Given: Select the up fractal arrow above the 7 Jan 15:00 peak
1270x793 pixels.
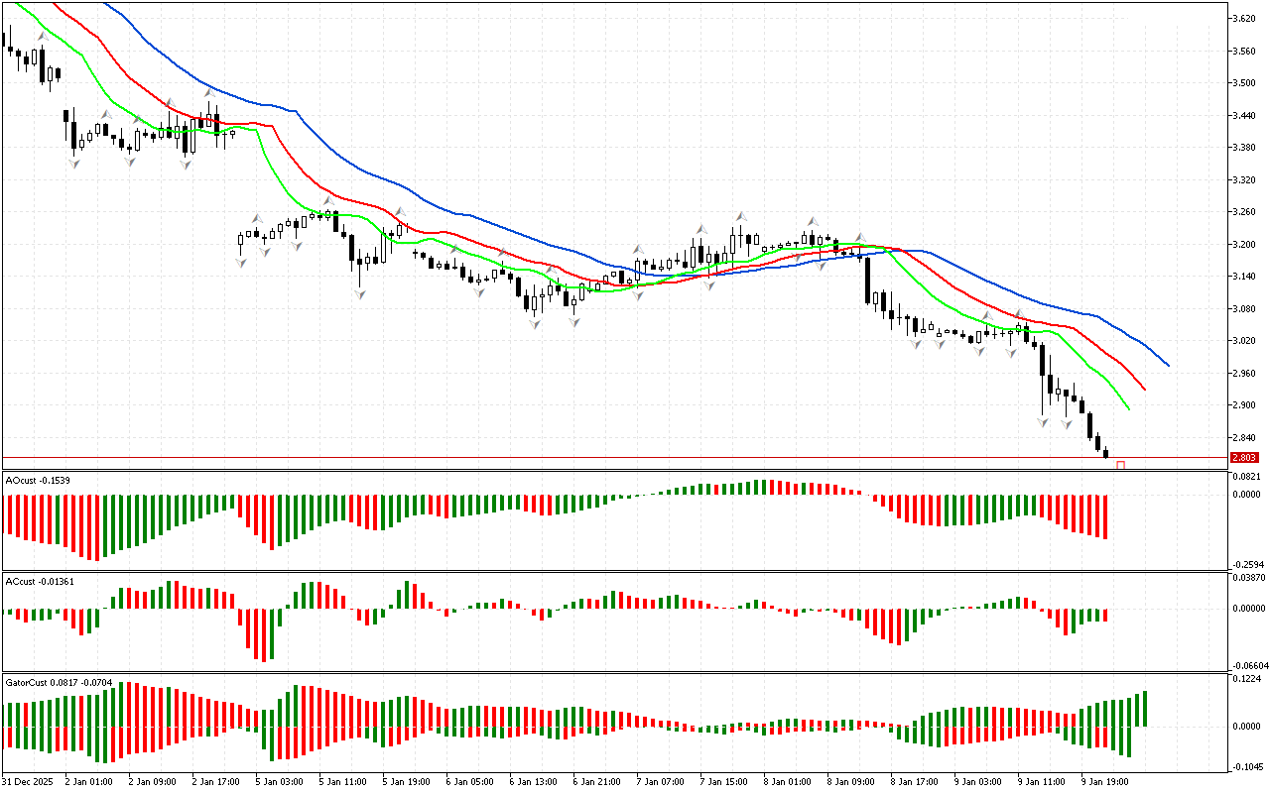Looking at the screenshot, I should [741, 215].
